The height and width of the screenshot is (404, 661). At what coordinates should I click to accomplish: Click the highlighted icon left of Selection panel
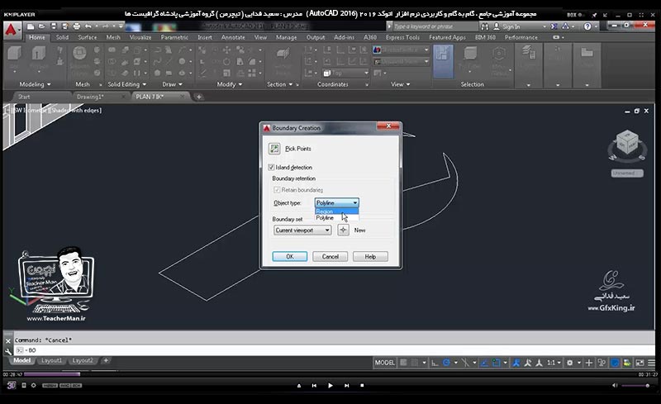point(443,62)
